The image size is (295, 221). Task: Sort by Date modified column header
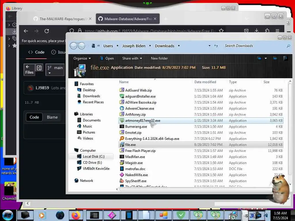205,82
